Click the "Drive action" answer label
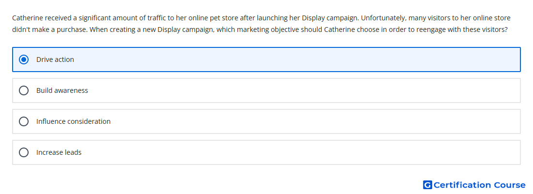Image resolution: width=533 pixels, height=194 pixels. pos(55,60)
